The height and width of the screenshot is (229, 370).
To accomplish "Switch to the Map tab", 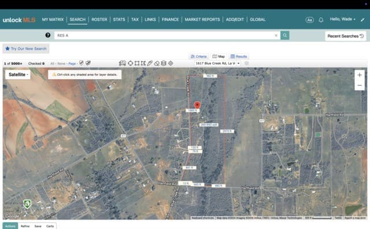I will [x=219, y=57].
